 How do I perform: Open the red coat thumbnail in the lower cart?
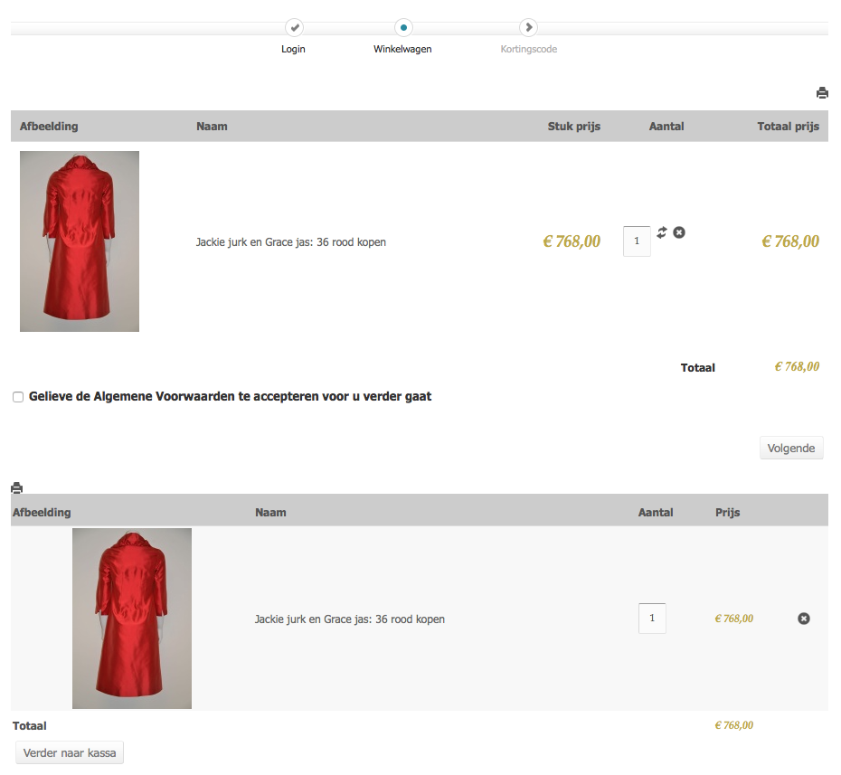coord(132,619)
